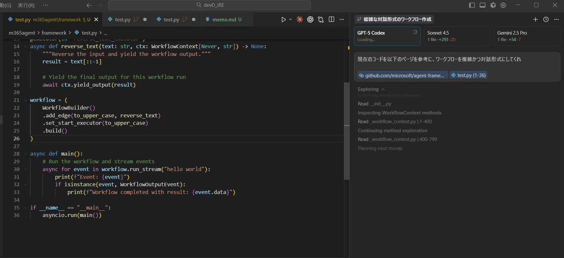The image size is (564, 258).
Task: Open the editor toolbar more actions ellipsis
Action: (x=342, y=20)
